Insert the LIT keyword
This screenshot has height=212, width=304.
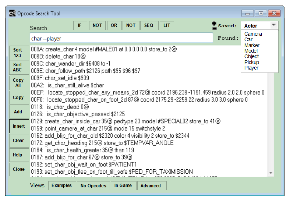coord(167,25)
